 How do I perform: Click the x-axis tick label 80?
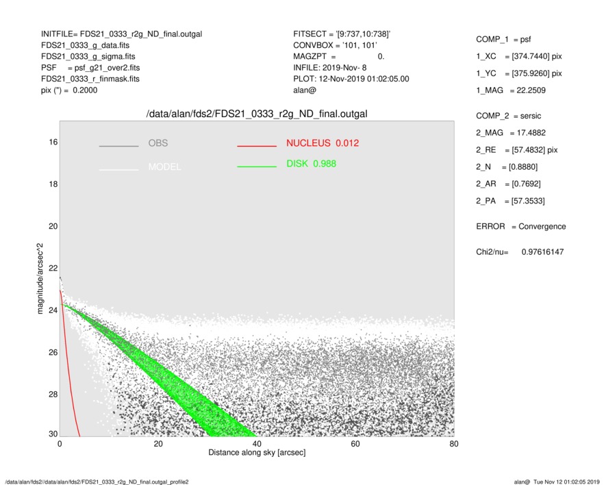coord(454,444)
